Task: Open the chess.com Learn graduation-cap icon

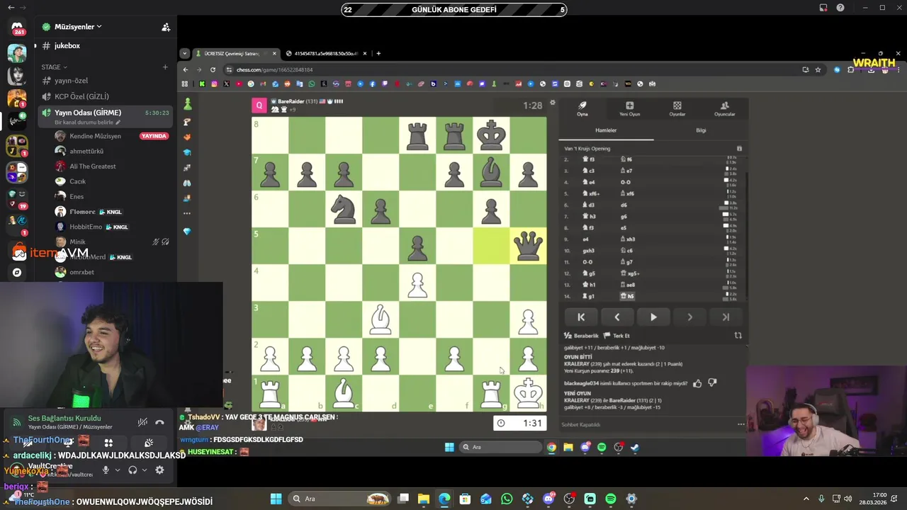Action: (187, 152)
